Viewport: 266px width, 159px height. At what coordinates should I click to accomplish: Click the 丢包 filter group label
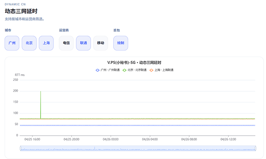(x=116, y=30)
